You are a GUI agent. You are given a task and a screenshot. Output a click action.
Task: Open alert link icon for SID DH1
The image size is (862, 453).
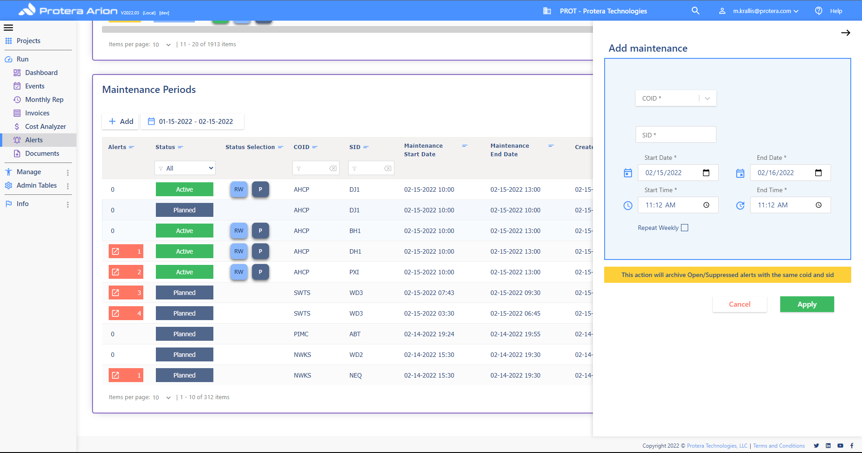pyautogui.click(x=116, y=251)
